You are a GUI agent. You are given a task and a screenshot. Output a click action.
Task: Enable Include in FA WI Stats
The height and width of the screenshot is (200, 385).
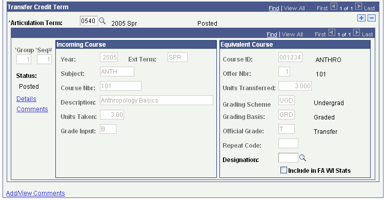tap(283, 170)
